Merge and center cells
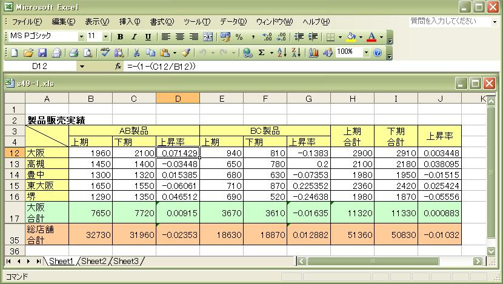 [208, 37]
